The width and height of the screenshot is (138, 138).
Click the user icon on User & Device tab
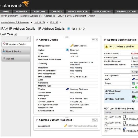[4, 51]
